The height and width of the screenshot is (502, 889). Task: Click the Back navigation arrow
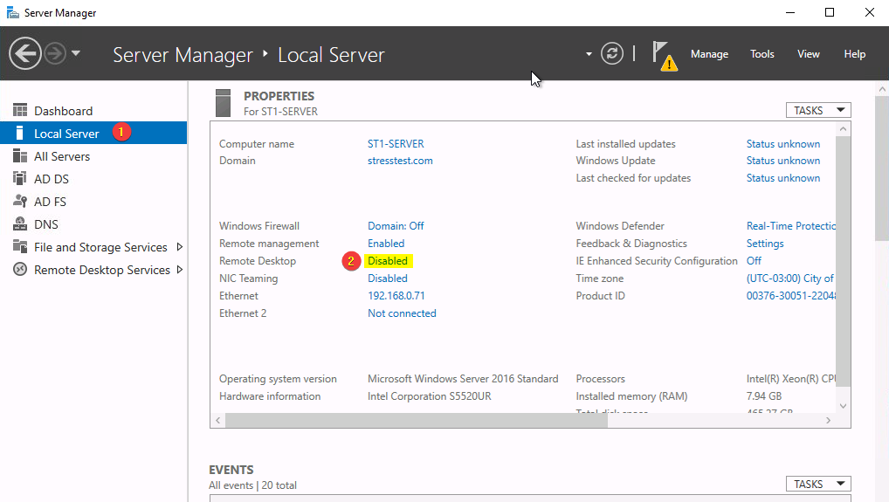25,54
